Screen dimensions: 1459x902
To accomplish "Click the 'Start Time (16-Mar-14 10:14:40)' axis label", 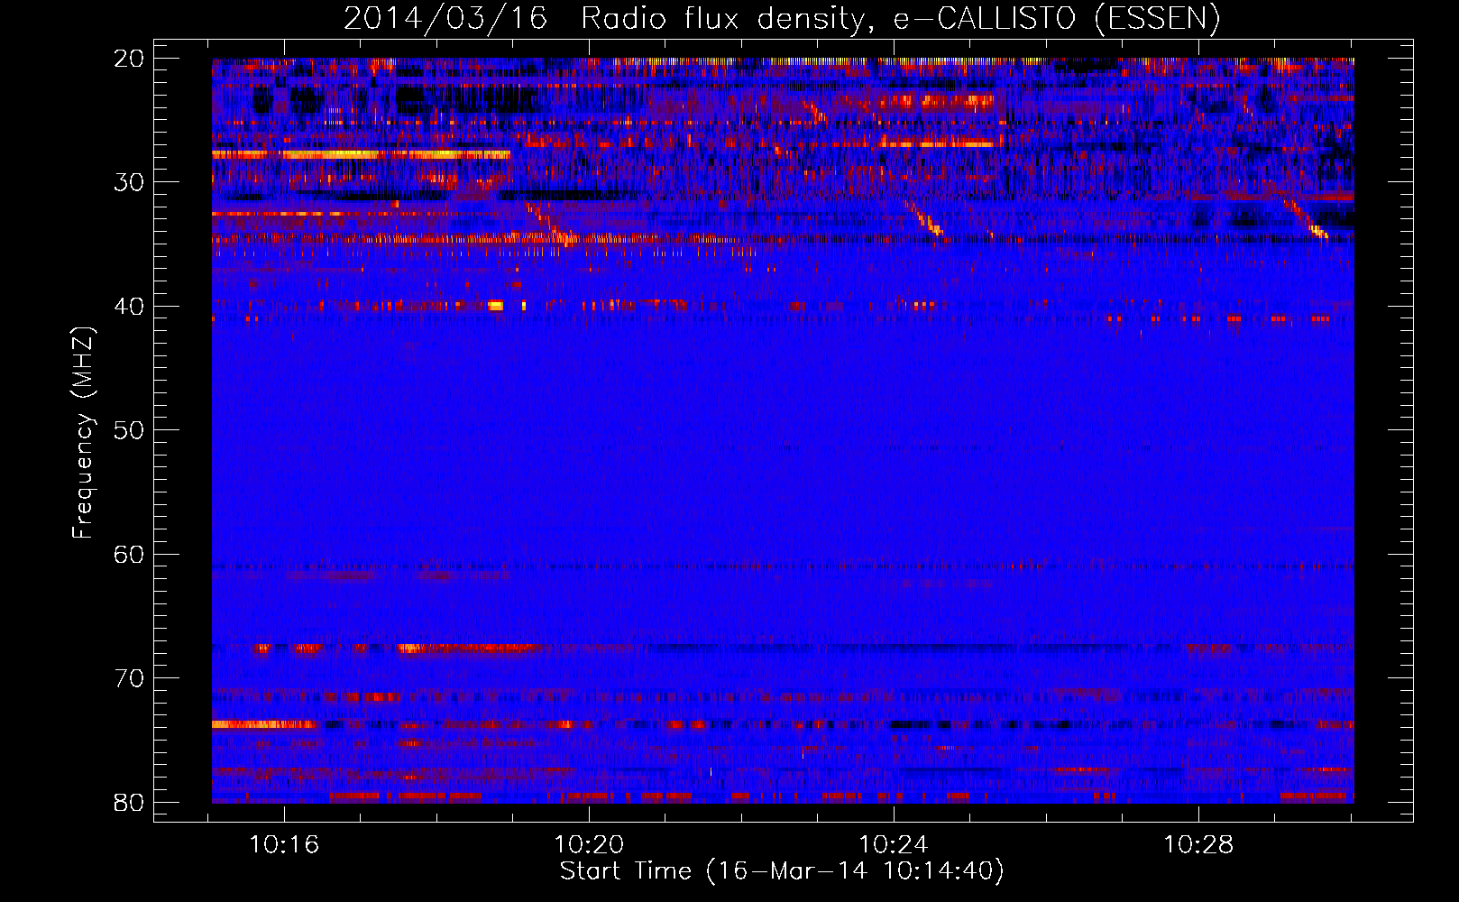I will coord(782,871).
